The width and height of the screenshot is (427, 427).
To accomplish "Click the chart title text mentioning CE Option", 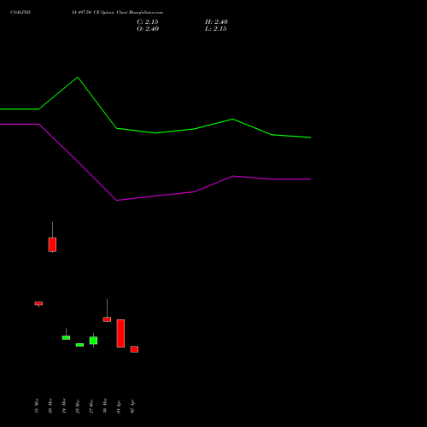I will pos(117,13).
